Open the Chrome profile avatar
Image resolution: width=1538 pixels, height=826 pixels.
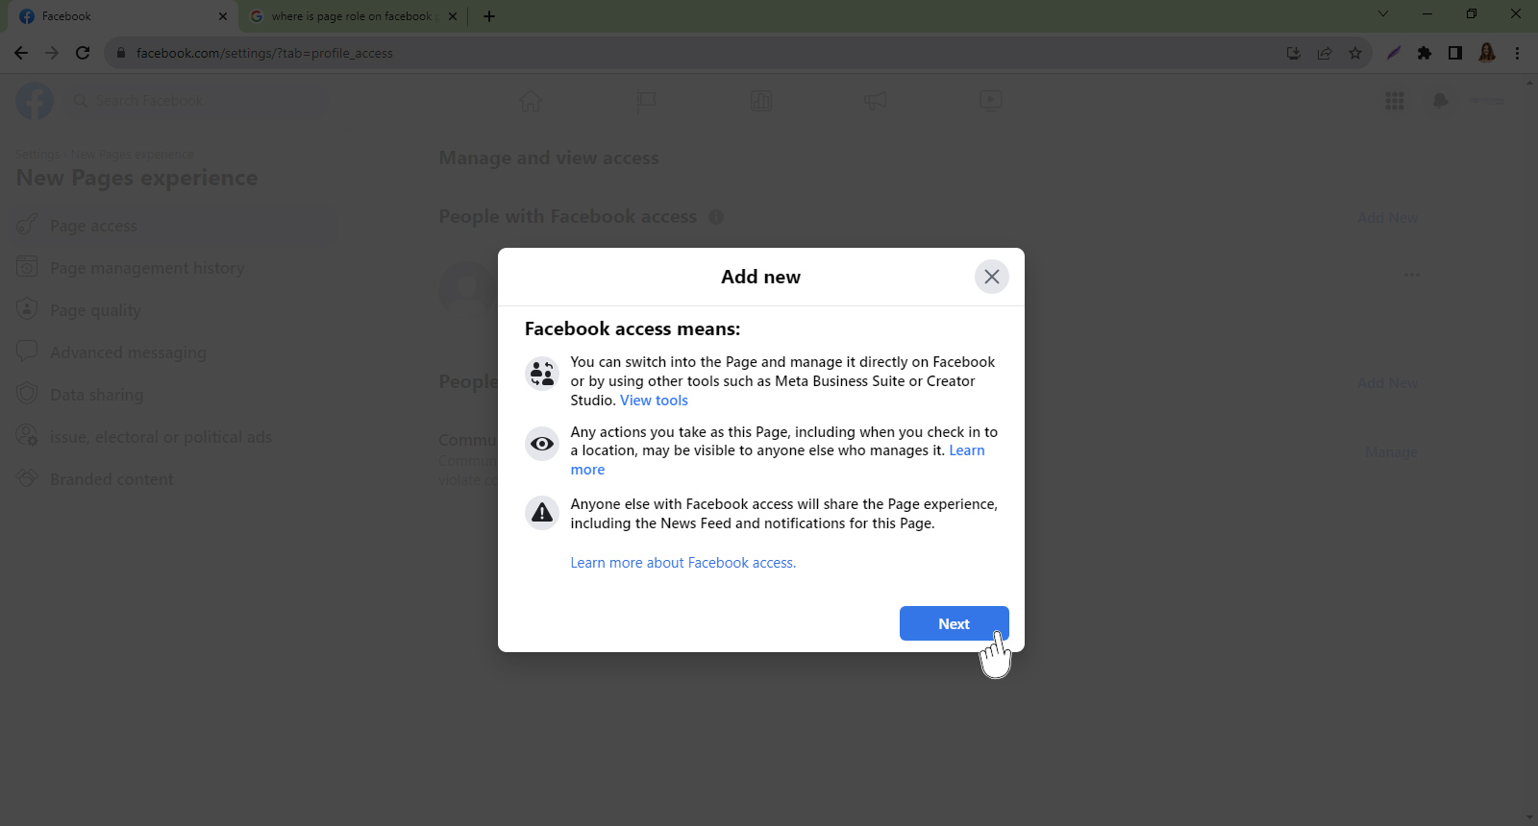[1487, 53]
